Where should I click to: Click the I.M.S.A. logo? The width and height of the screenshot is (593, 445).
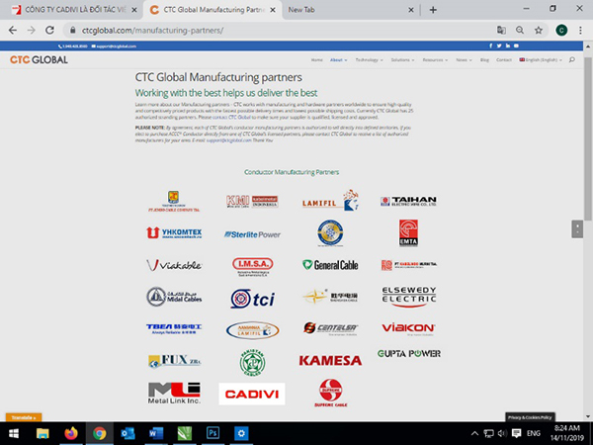pos(253,267)
